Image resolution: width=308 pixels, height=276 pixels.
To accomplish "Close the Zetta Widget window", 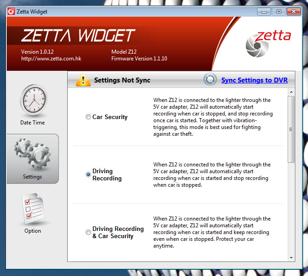I will 294,12.
